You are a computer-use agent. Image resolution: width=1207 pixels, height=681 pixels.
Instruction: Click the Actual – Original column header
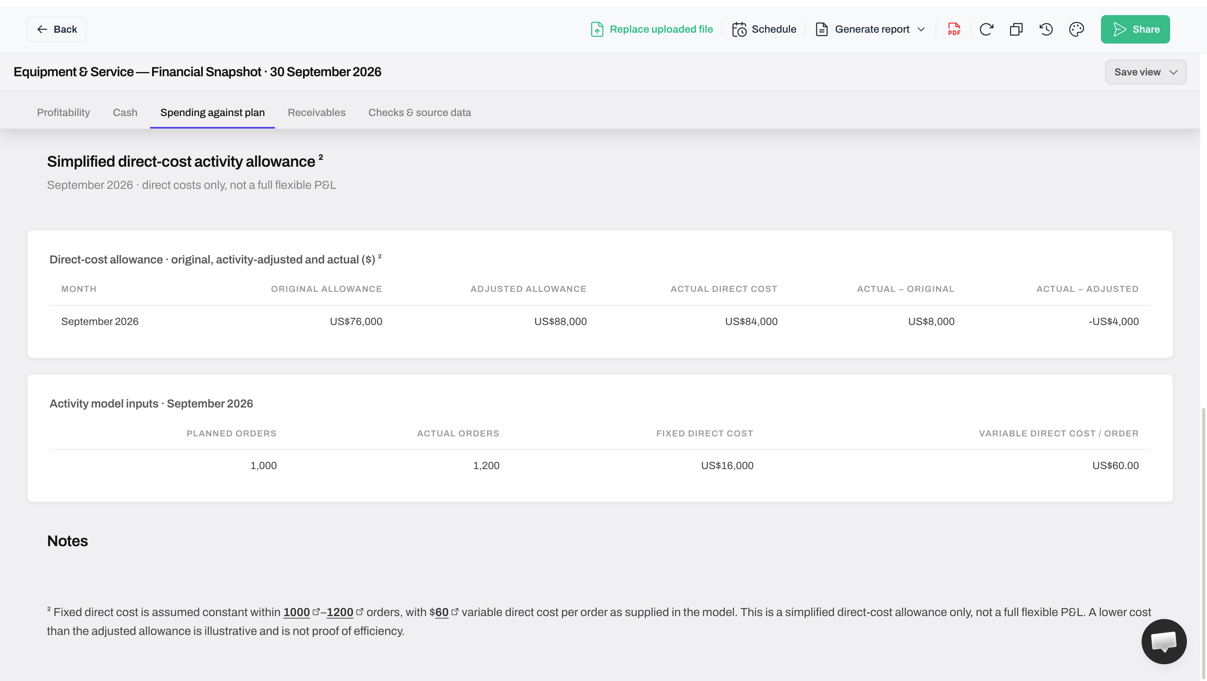905,289
